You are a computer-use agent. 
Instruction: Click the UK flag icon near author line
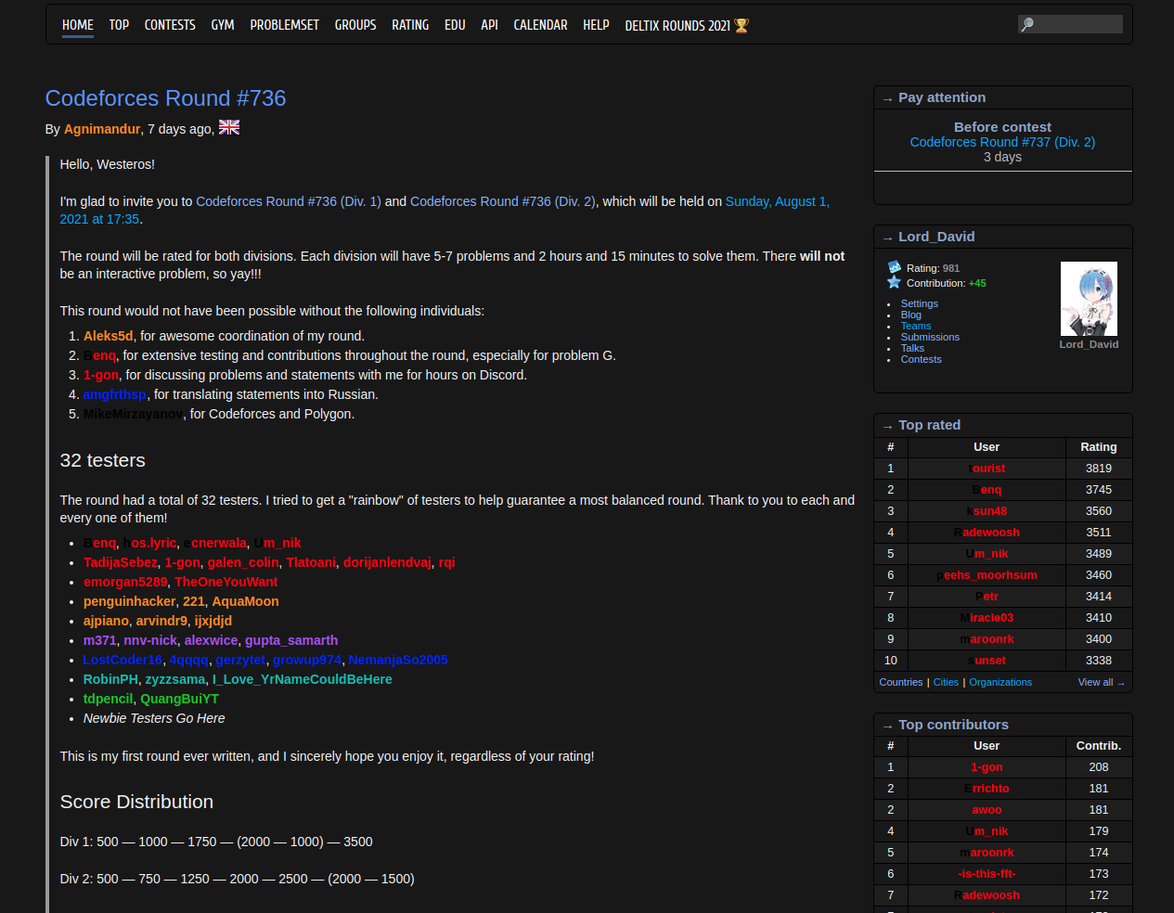pos(229,127)
